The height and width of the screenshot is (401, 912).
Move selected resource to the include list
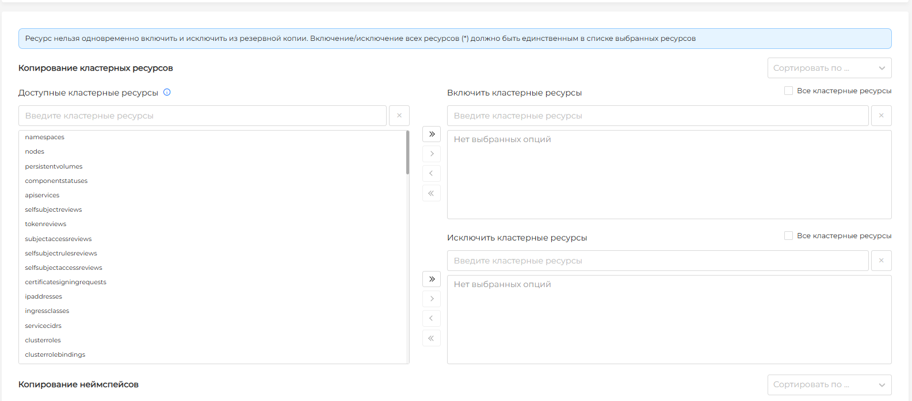432,154
